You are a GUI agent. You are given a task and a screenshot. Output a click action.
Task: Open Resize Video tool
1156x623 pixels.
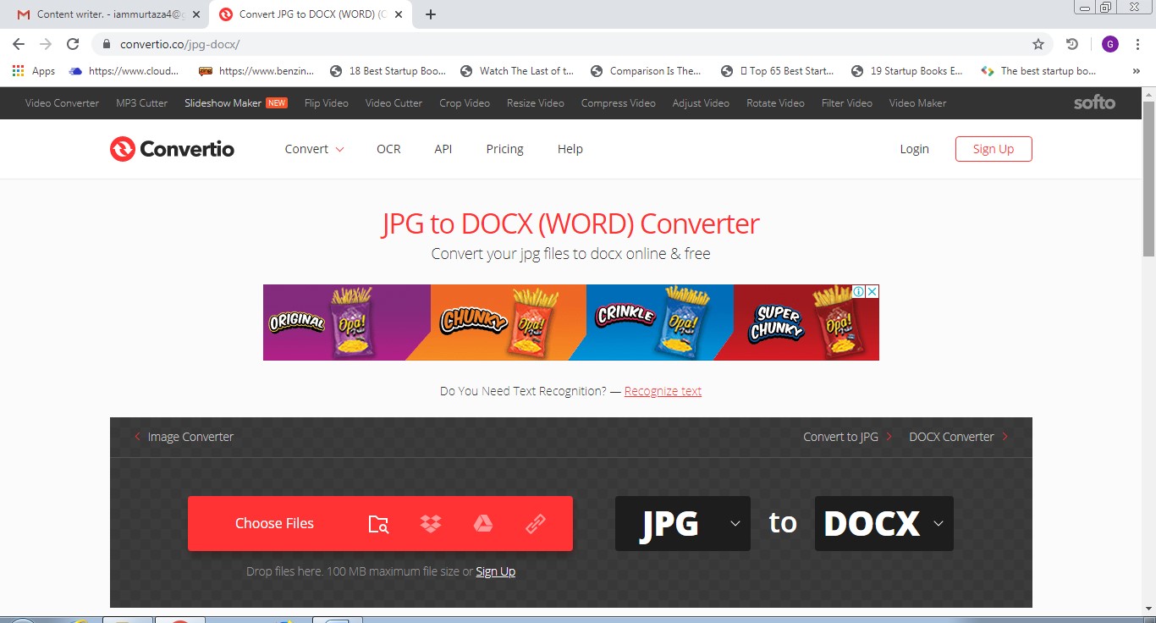tap(536, 103)
